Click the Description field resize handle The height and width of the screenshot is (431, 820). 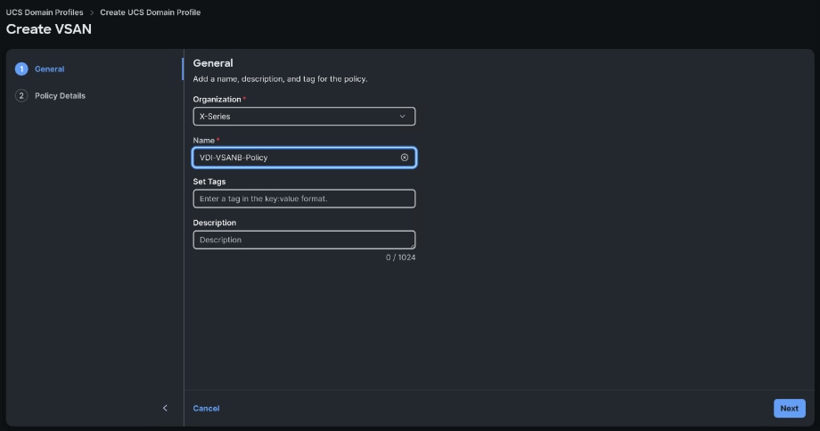tap(413, 246)
